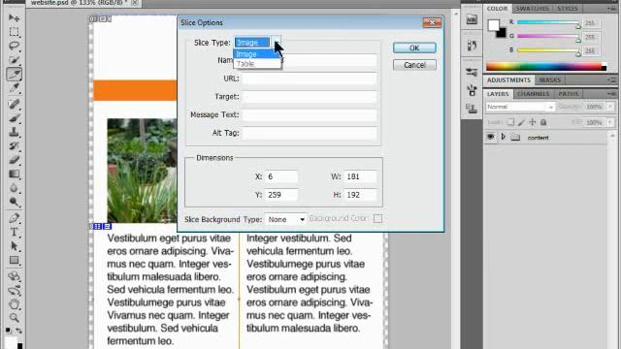The height and width of the screenshot is (349, 621).
Task: Hide the content layer group
Action: coord(491,137)
